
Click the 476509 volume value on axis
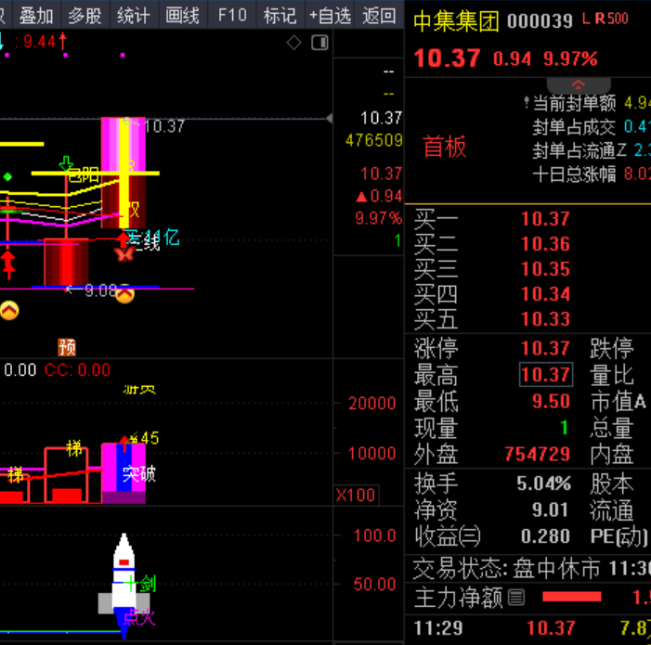coord(374,140)
